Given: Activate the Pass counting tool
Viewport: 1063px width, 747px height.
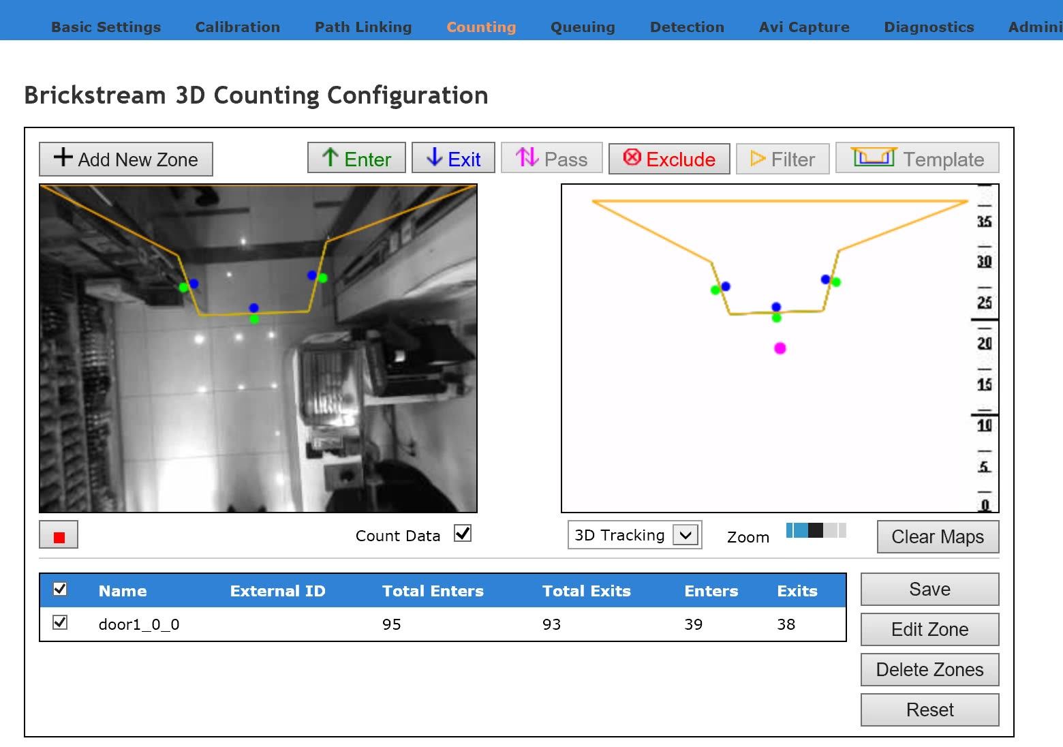Looking at the screenshot, I should pyautogui.click(x=551, y=157).
